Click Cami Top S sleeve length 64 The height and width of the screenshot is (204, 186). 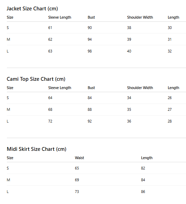coord(50,98)
